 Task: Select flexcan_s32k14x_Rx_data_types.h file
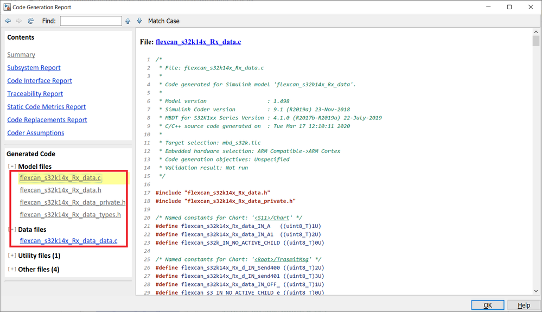[70, 215]
